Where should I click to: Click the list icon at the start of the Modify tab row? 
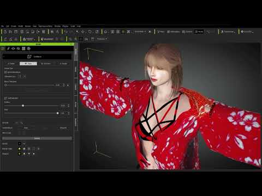pos(3,48)
